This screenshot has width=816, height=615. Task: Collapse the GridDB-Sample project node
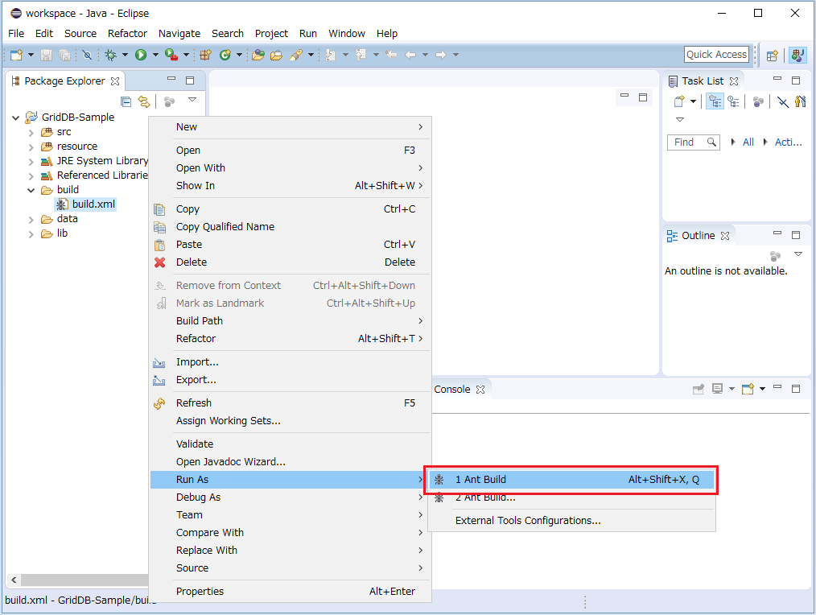click(15, 118)
